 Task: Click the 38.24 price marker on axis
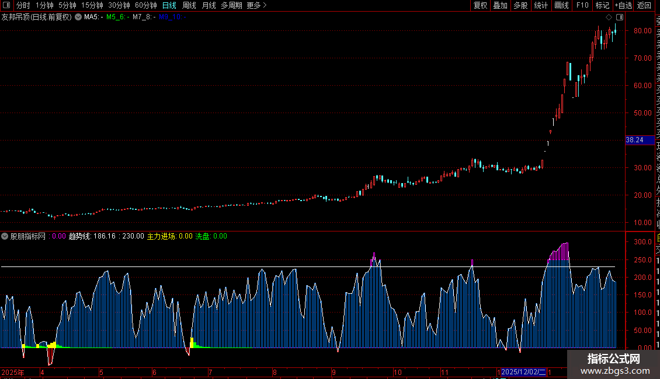640,140
